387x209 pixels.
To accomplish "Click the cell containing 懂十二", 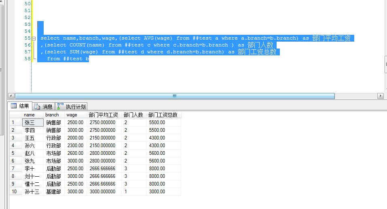I will click(x=33, y=184).
